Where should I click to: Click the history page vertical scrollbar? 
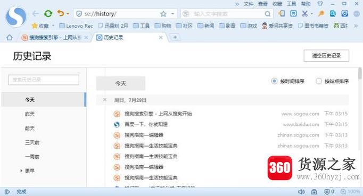[360, 73]
